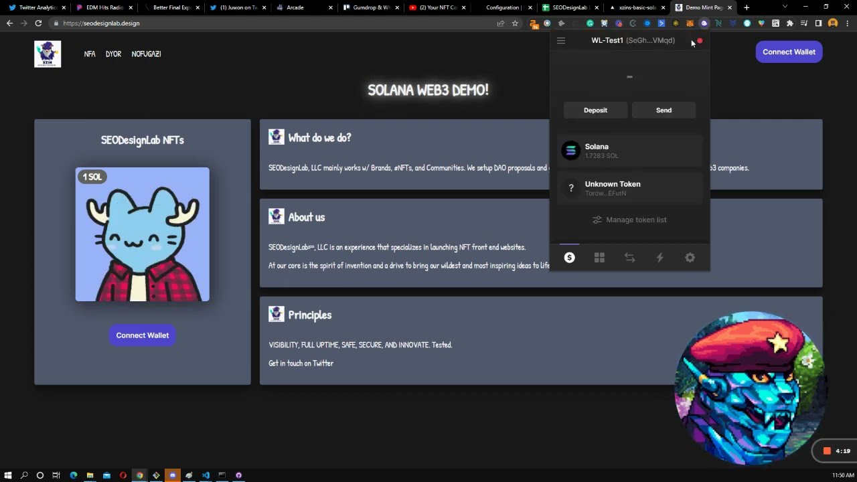Select the Solana 1.7283 SOL row
This screenshot has width=857, height=482.
(x=629, y=151)
